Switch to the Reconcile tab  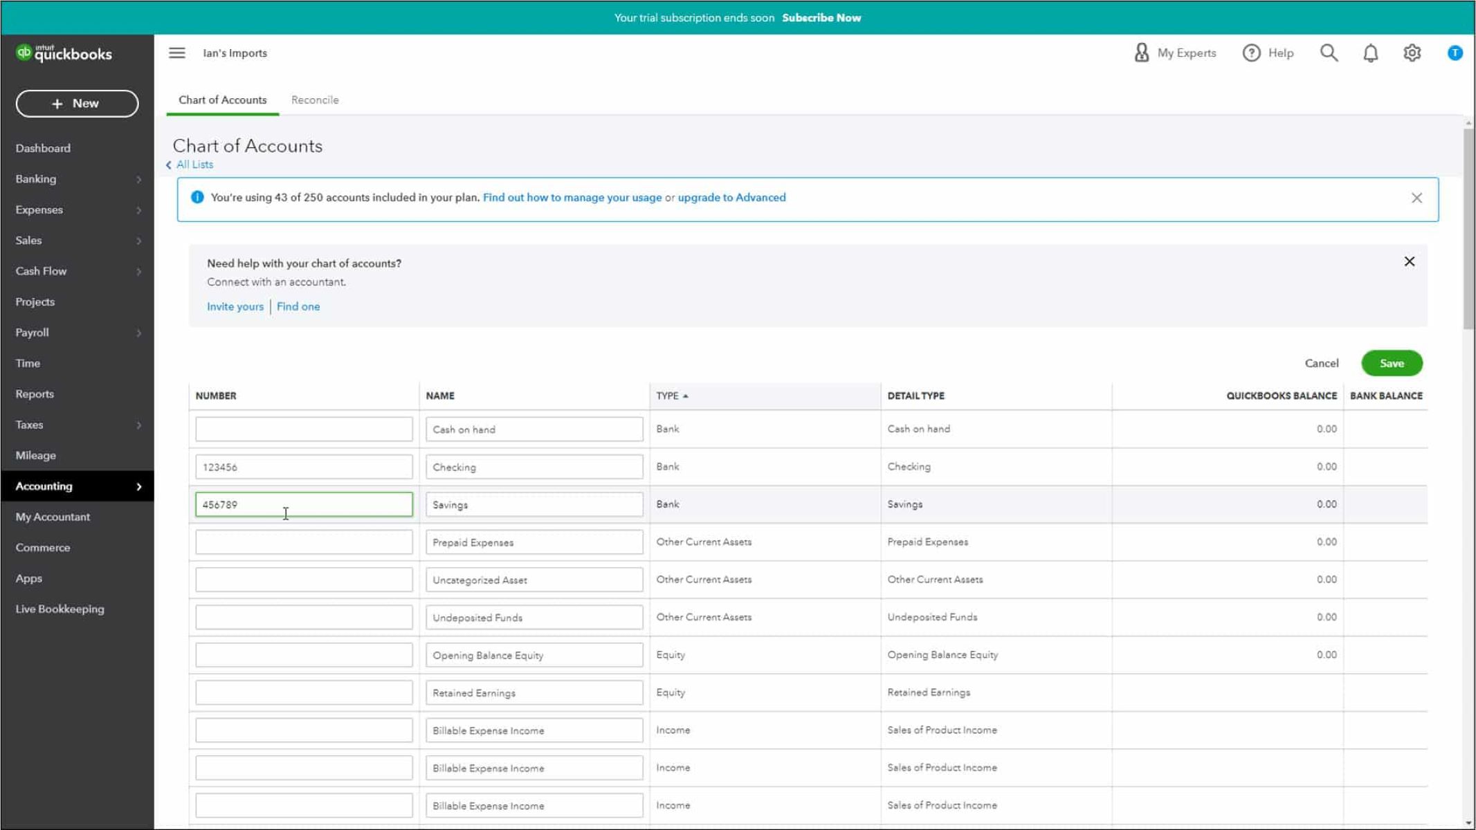[x=315, y=100]
